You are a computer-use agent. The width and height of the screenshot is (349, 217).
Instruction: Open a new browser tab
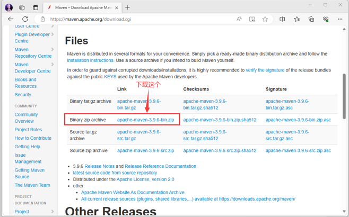coord(127,8)
